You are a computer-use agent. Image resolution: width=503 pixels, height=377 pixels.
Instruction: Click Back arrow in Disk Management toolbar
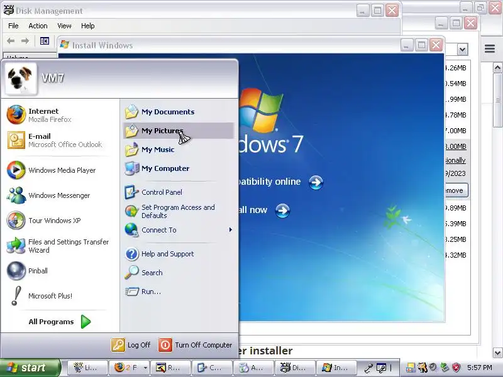point(11,41)
